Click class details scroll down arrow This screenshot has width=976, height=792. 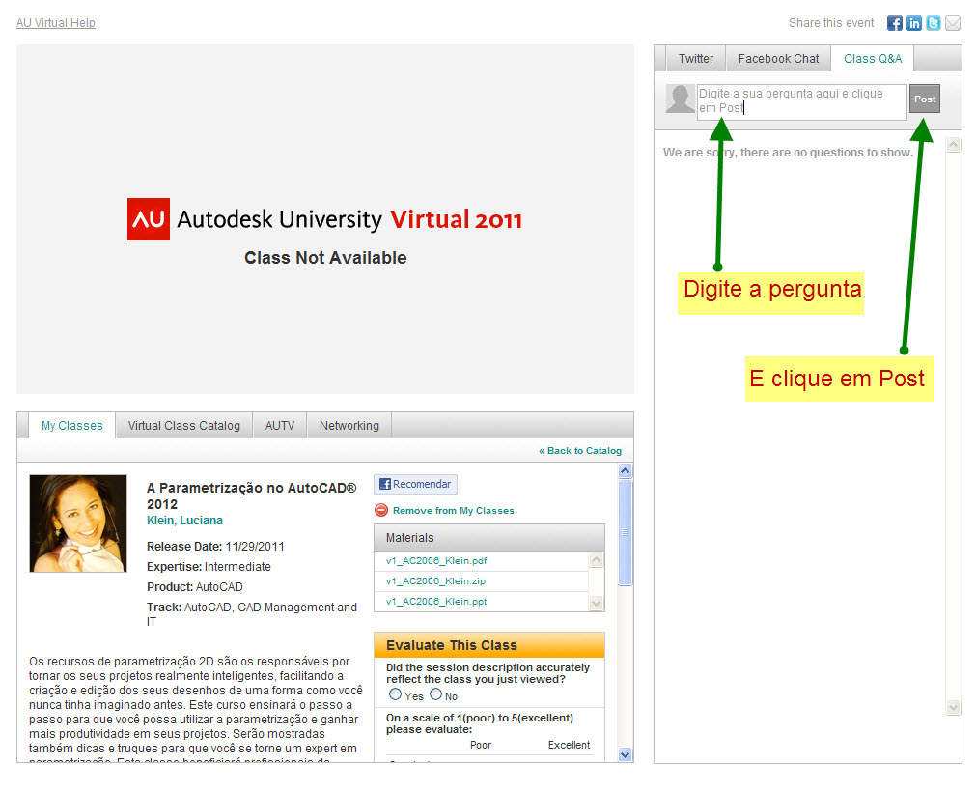click(625, 754)
